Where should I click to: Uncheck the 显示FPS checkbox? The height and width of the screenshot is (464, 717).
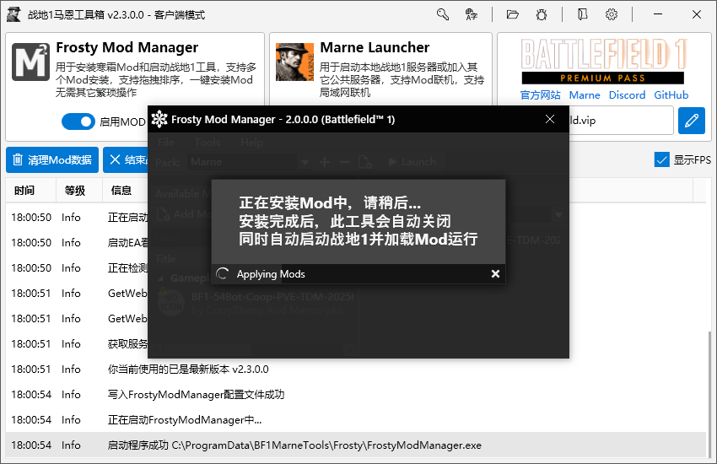(x=661, y=159)
